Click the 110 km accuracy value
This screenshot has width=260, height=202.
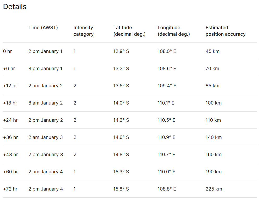(213, 120)
